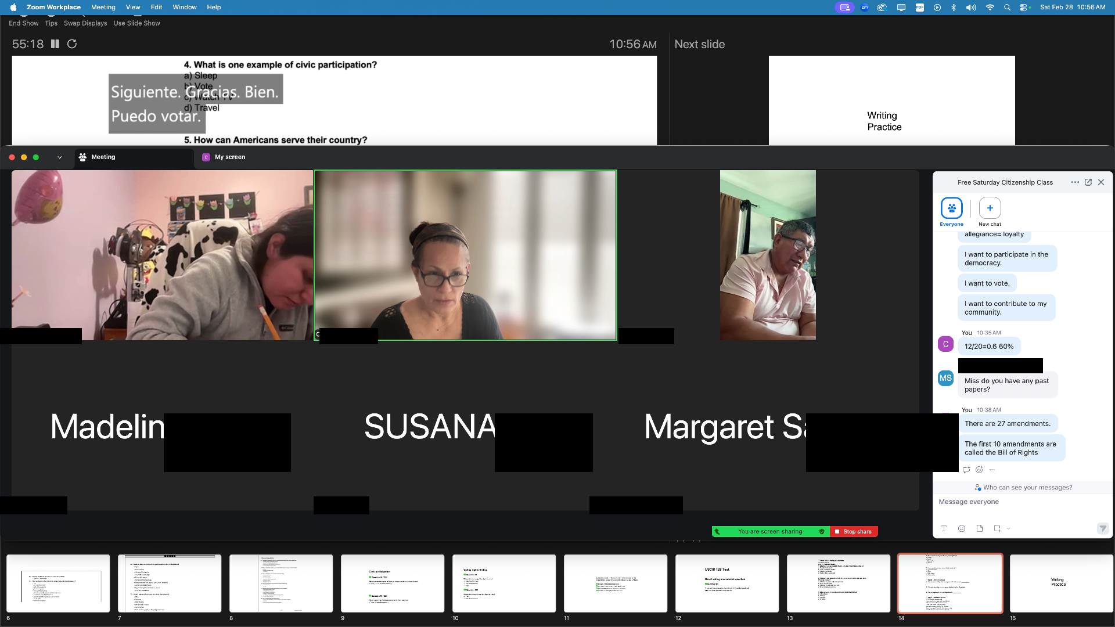Click the zm Zoom menu bar icon
The width and height of the screenshot is (1115, 627).
point(865,8)
